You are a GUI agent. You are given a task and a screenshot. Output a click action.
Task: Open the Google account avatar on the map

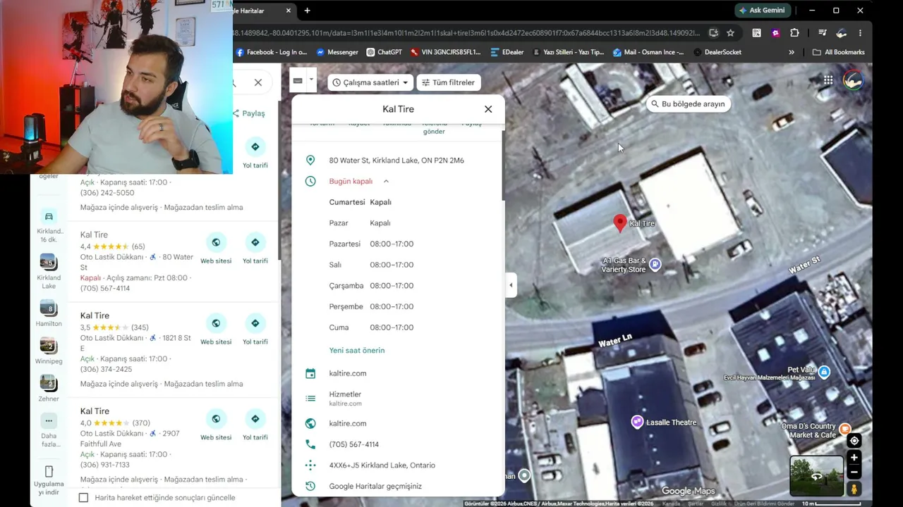point(853,80)
